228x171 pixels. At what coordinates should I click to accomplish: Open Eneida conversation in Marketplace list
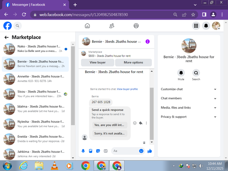coord(35,139)
